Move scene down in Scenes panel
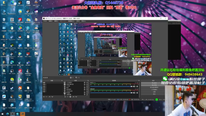This screenshot has height=116, width=206. coord(52,97)
